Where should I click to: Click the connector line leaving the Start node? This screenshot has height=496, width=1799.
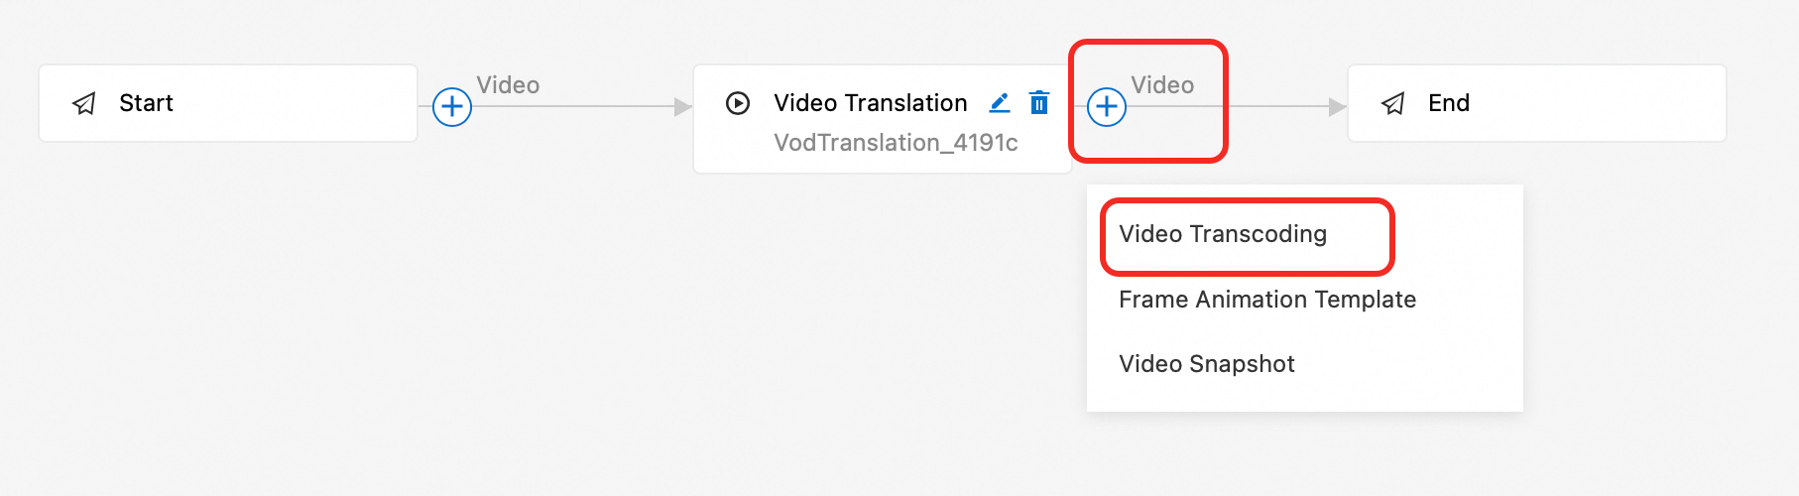pyautogui.click(x=575, y=106)
